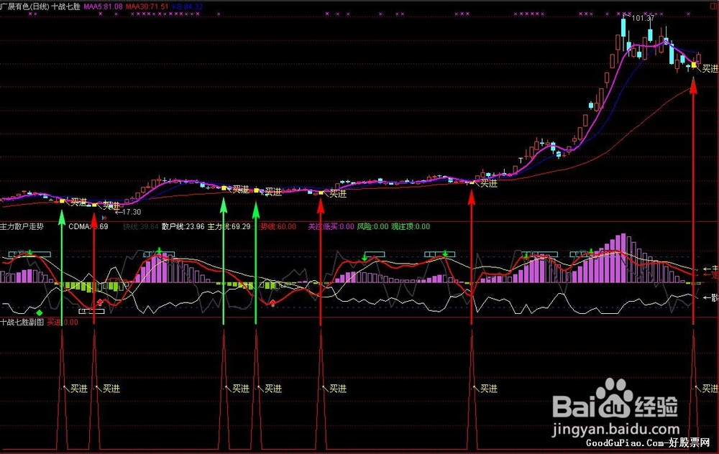Select the 十战七胜 indicator name
This screenshot has width=719, height=454.
[66, 6]
